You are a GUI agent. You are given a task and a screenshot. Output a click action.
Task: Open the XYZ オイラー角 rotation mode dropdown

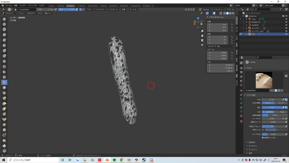pos(221,46)
